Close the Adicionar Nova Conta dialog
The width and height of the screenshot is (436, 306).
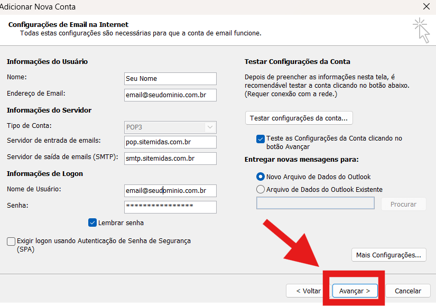(426, 7)
